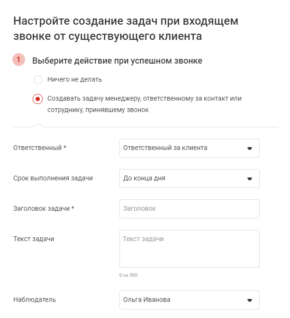Screen dimensions: 290x318
Task: Select the "Ничего не делать" radio button
Action: (38, 80)
